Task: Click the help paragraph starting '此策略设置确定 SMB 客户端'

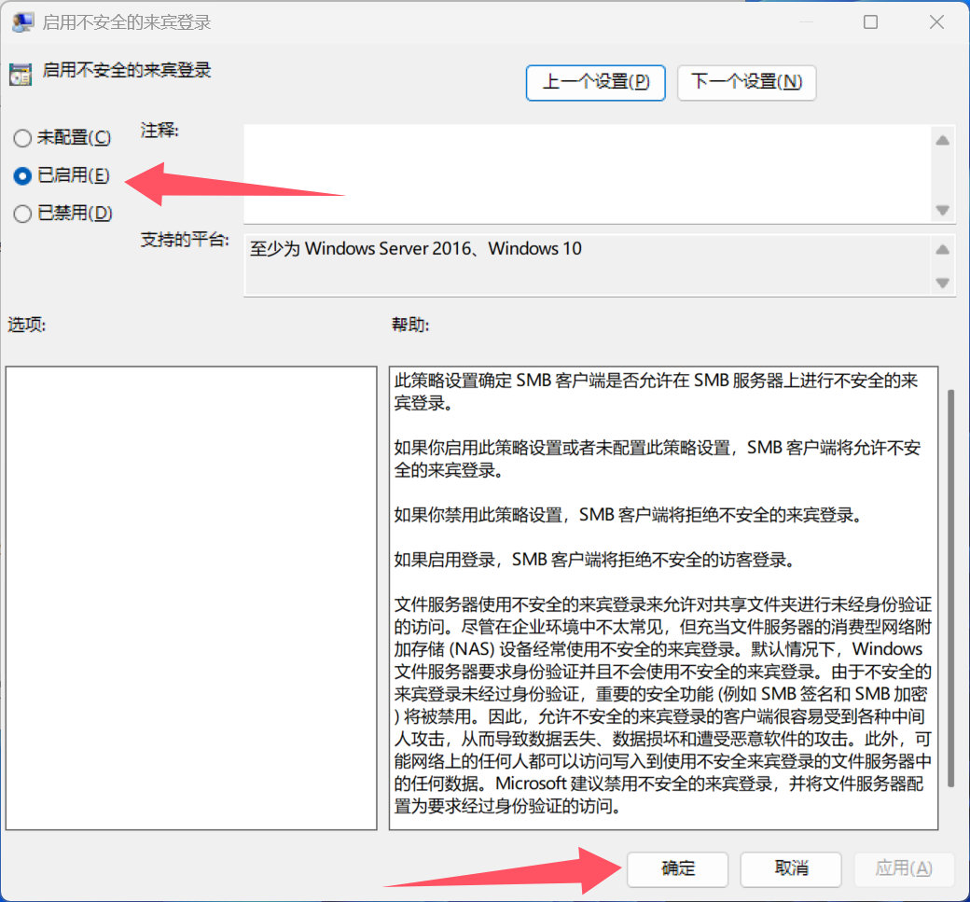Action: 657,392
